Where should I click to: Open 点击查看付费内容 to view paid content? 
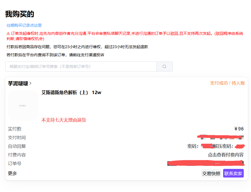pyautogui.click(x=226, y=155)
